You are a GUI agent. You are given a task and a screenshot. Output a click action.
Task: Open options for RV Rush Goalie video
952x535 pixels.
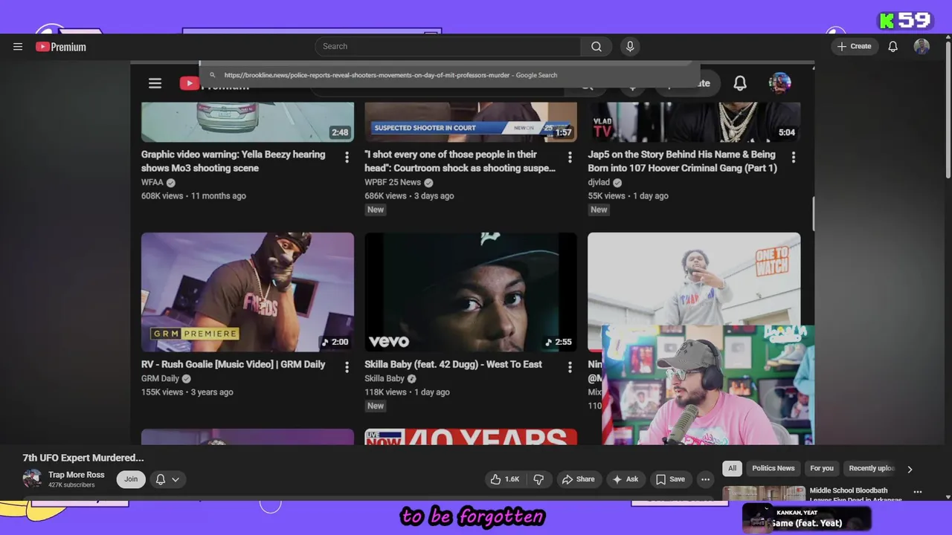pos(347,367)
